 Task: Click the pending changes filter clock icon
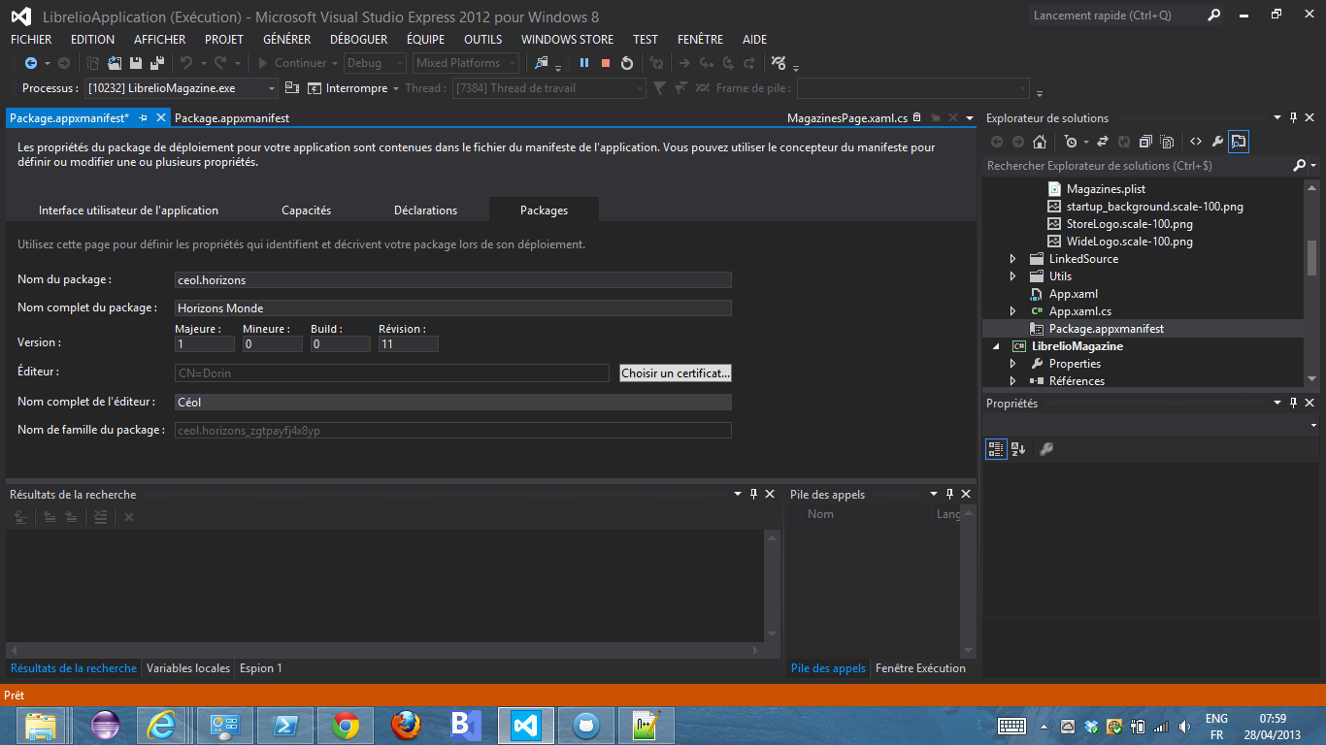point(1070,142)
